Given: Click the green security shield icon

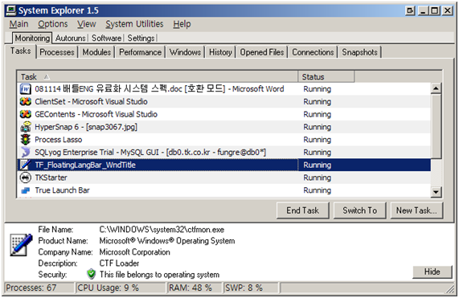Looking at the screenshot, I should pos(92,274).
